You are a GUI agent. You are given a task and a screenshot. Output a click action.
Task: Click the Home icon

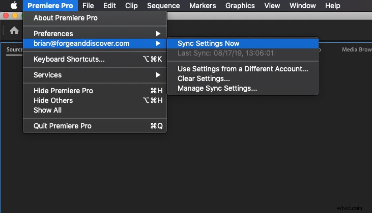pos(14,31)
